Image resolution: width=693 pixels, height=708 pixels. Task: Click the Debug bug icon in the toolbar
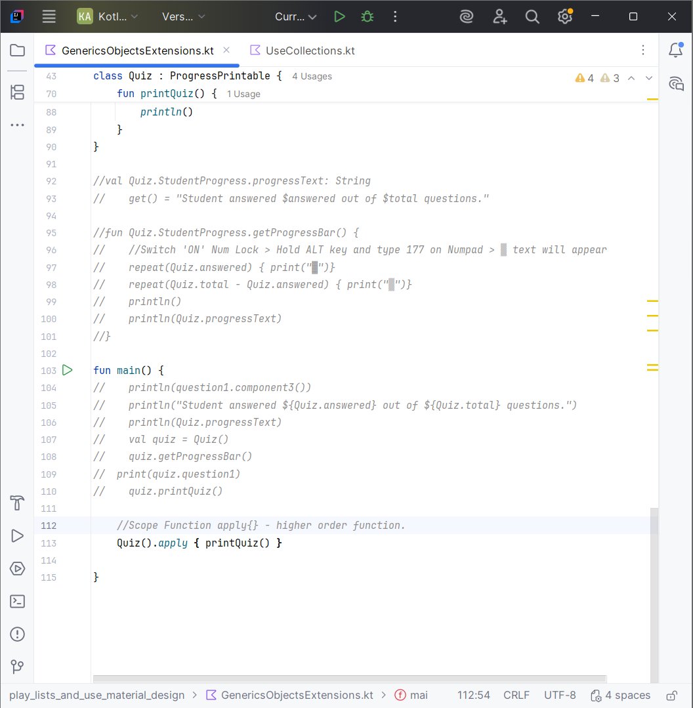(367, 17)
